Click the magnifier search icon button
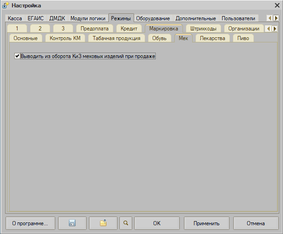 click(x=125, y=223)
